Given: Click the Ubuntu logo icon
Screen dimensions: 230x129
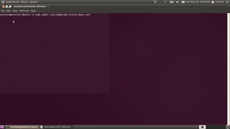Looking at the screenshot, I should (3, 2).
